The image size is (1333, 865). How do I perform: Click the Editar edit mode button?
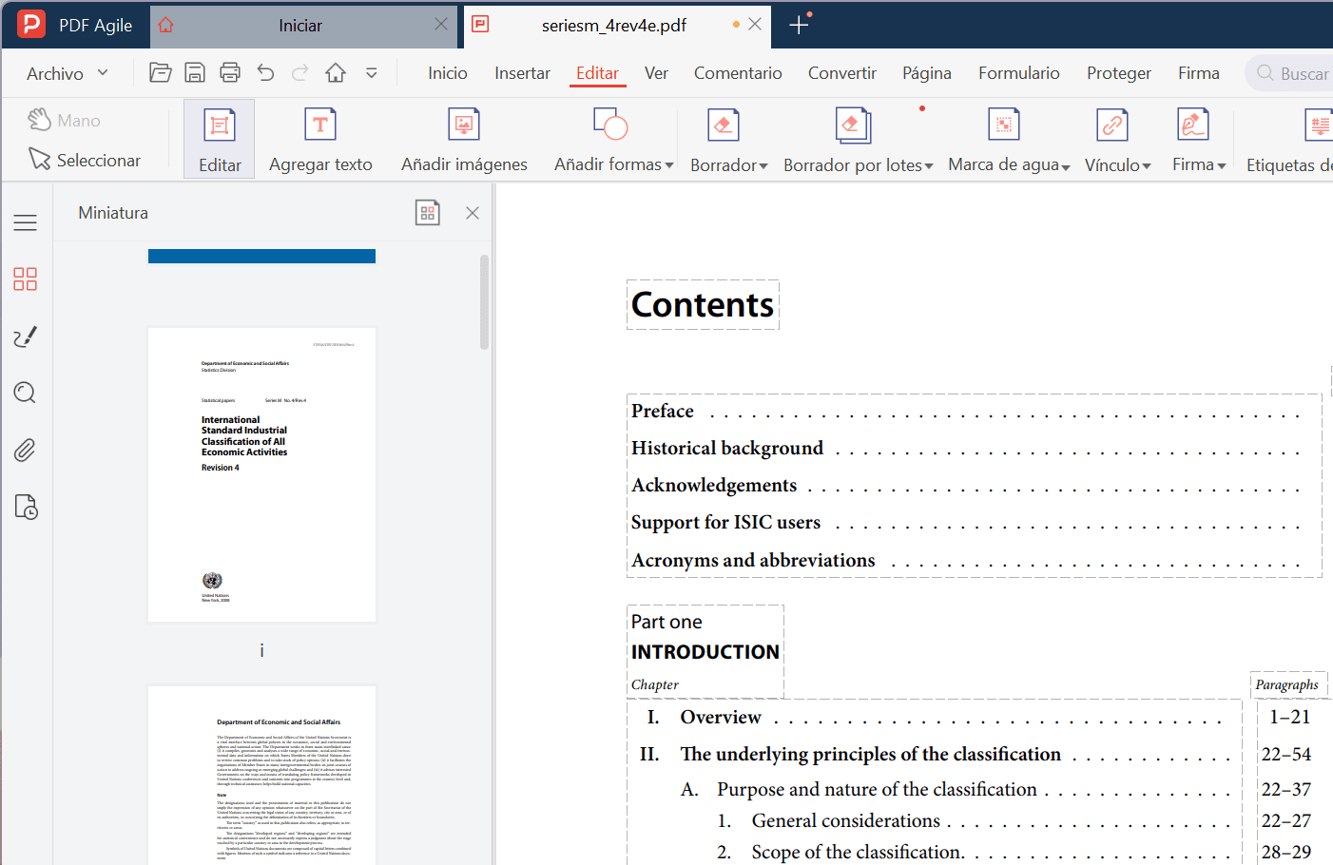pos(219,138)
